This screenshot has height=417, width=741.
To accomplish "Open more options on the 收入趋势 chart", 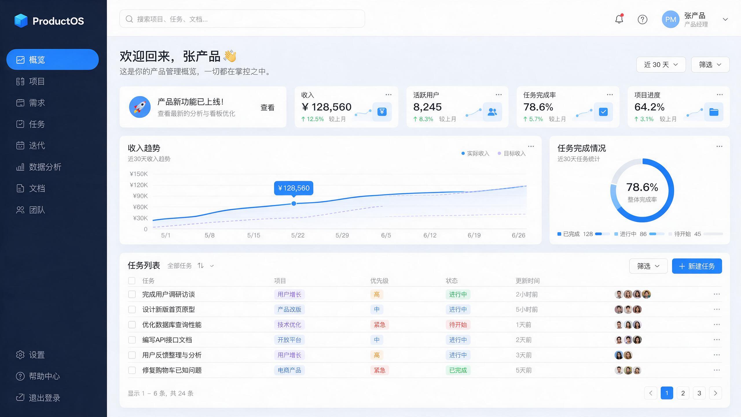I will tap(531, 146).
